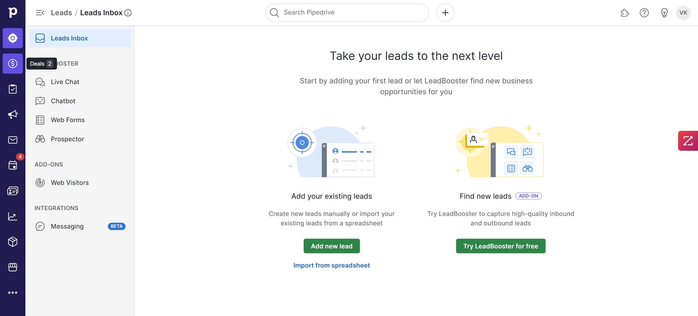Open the Marketplace storefront icon
Image resolution: width=698 pixels, height=316 pixels.
13,267
